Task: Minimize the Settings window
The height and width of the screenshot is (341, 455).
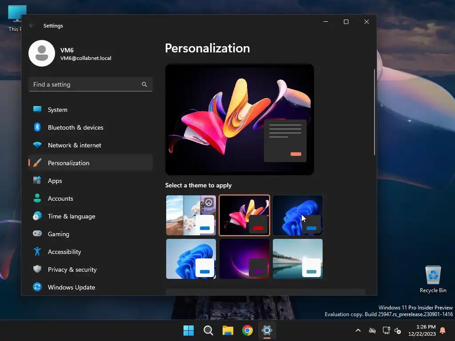Action: tap(326, 22)
